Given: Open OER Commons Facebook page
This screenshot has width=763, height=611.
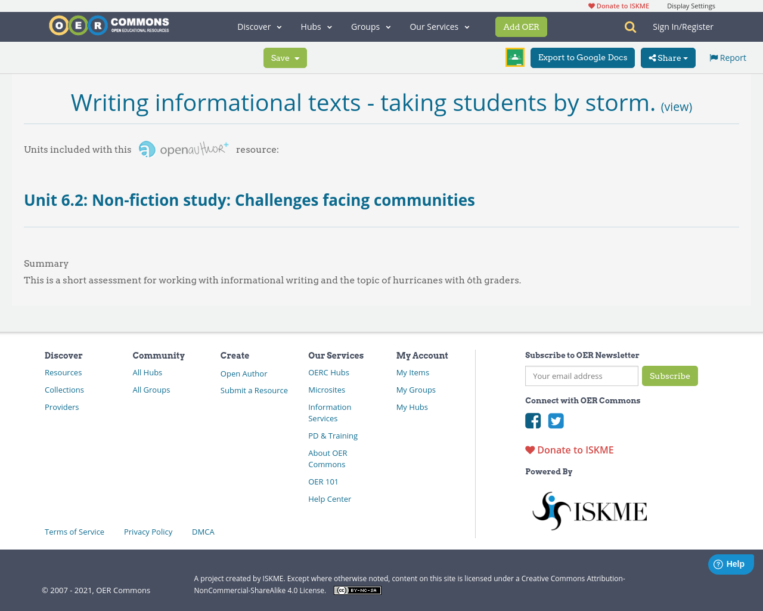Looking at the screenshot, I should click(x=532, y=421).
